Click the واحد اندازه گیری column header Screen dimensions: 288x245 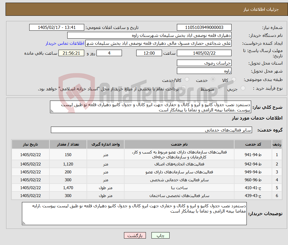(x=106, y=144)
